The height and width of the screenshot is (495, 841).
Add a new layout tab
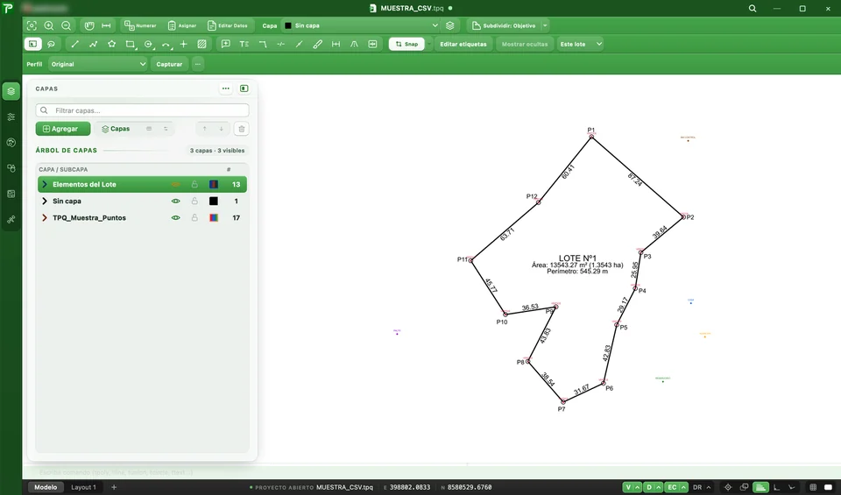tap(114, 487)
